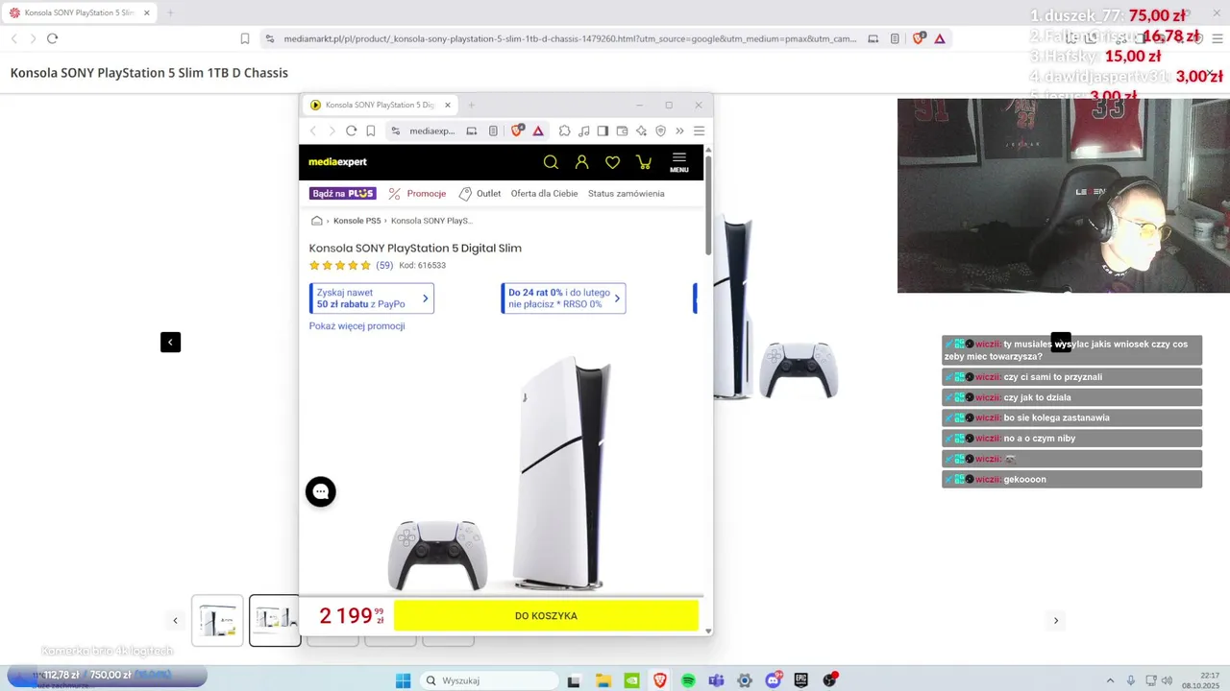
Task: Open File Explorer from taskbar
Action: (x=603, y=680)
